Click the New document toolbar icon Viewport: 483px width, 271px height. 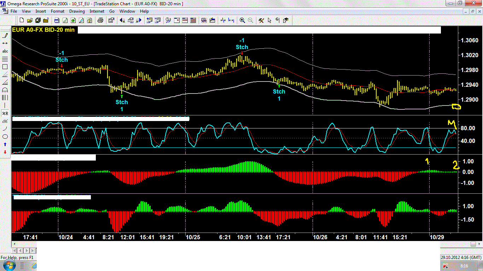22,20
